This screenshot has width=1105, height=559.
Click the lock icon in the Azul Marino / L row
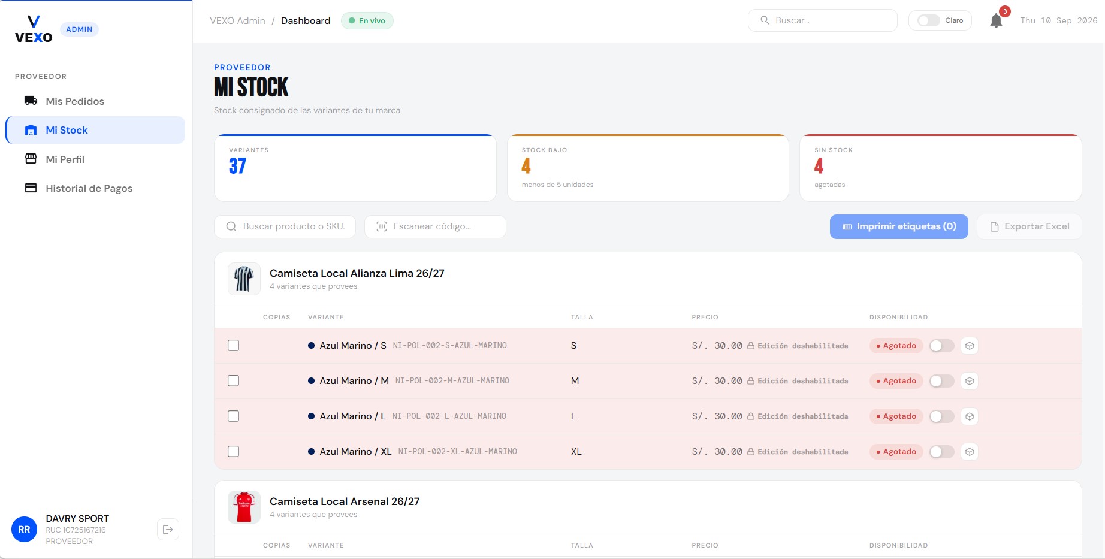point(750,416)
